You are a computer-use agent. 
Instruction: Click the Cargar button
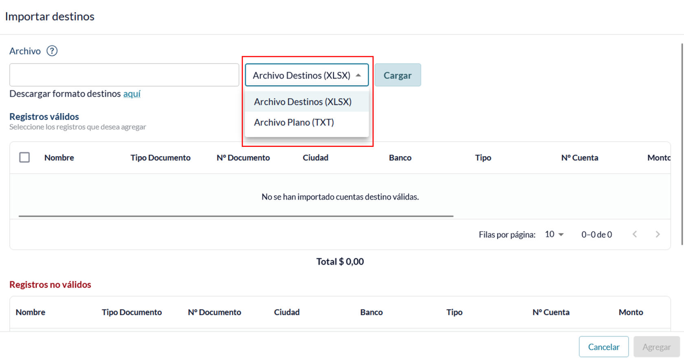(x=397, y=75)
